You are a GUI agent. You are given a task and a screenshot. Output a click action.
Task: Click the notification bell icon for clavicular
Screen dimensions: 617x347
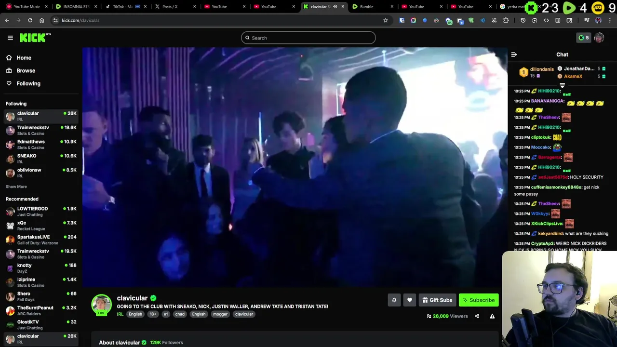click(394, 300)
